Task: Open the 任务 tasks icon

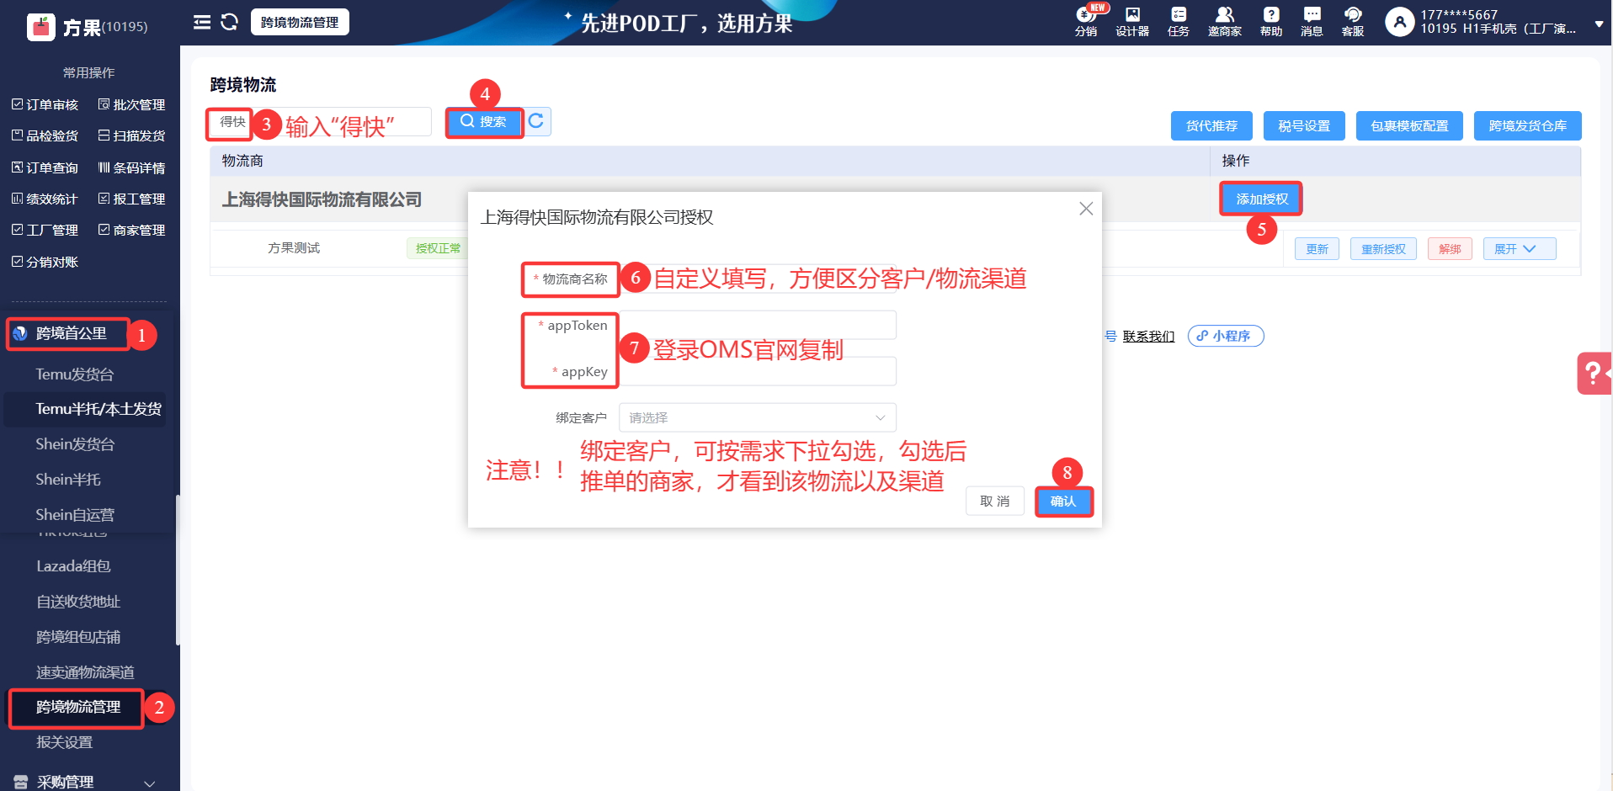Action: point(1179,22)
